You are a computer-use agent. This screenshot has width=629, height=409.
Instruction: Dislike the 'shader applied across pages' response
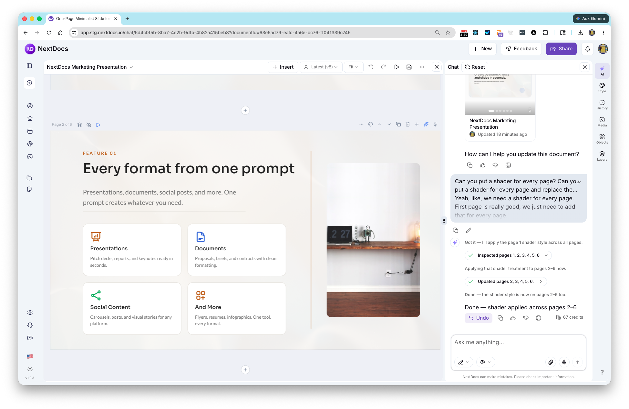click(x=526, y=318)
